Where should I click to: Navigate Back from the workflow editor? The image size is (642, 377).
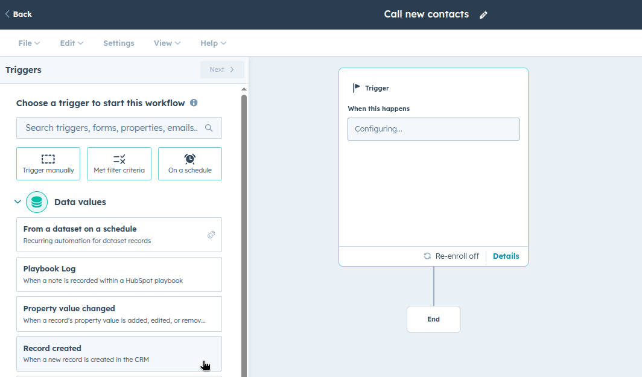point(18,13)
